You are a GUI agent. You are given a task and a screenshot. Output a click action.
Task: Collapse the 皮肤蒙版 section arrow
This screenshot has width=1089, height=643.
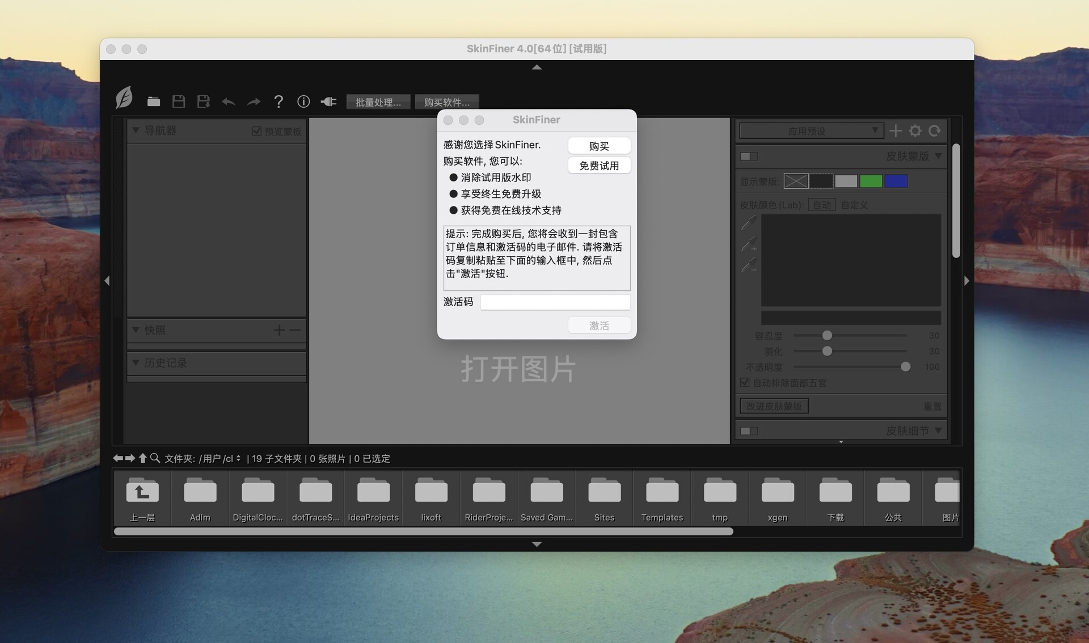click(938, 156)
